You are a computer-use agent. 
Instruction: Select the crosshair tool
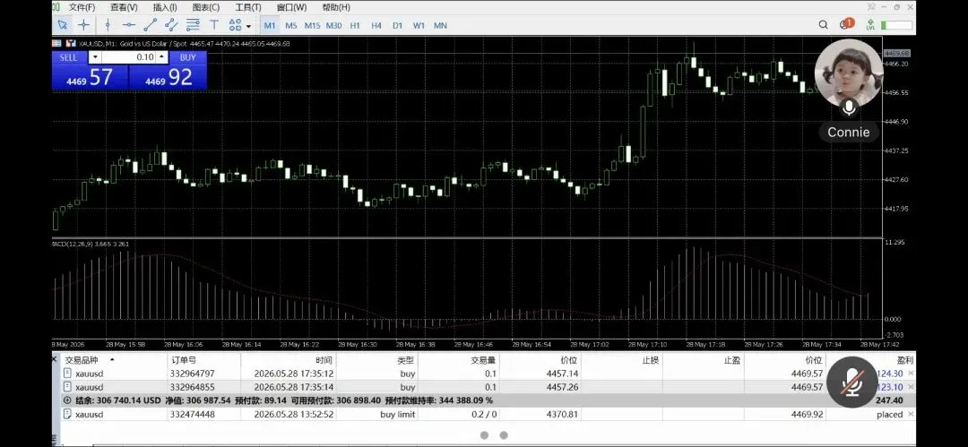pyautogui.click(x=83, y=25)
